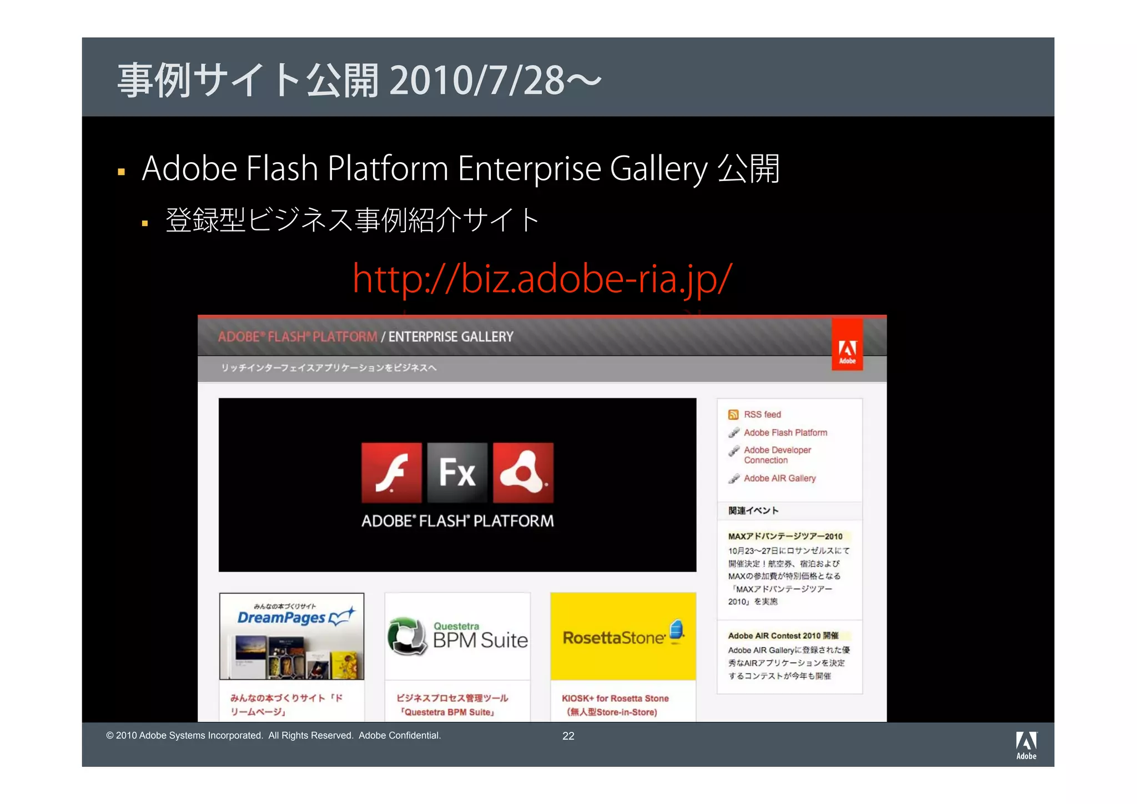Click the red Adobe logo in gallery header
This screenshot has height=804, width=1137.
coord(847,344)
